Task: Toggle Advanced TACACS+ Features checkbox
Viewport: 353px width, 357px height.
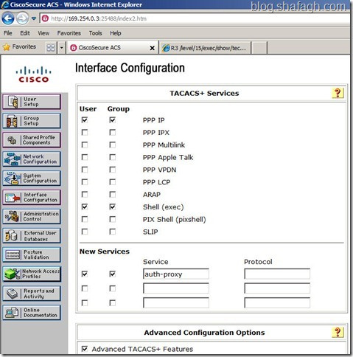Action: (85, 349)
